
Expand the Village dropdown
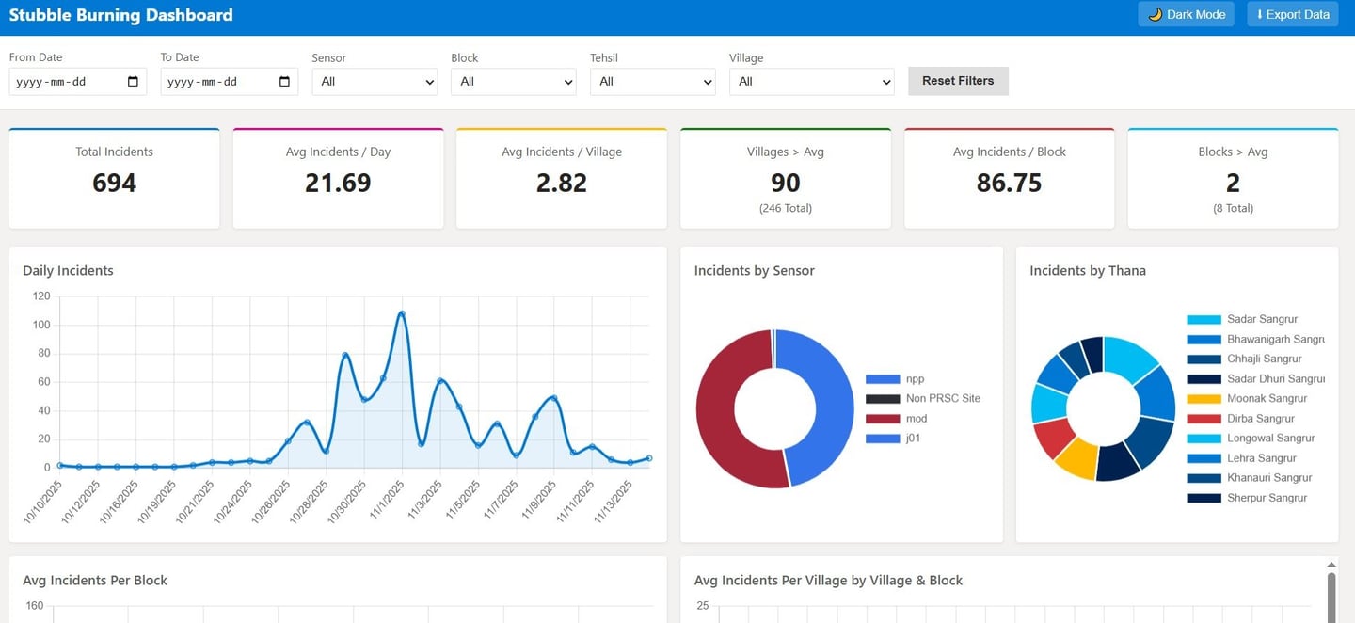[811, 82]
